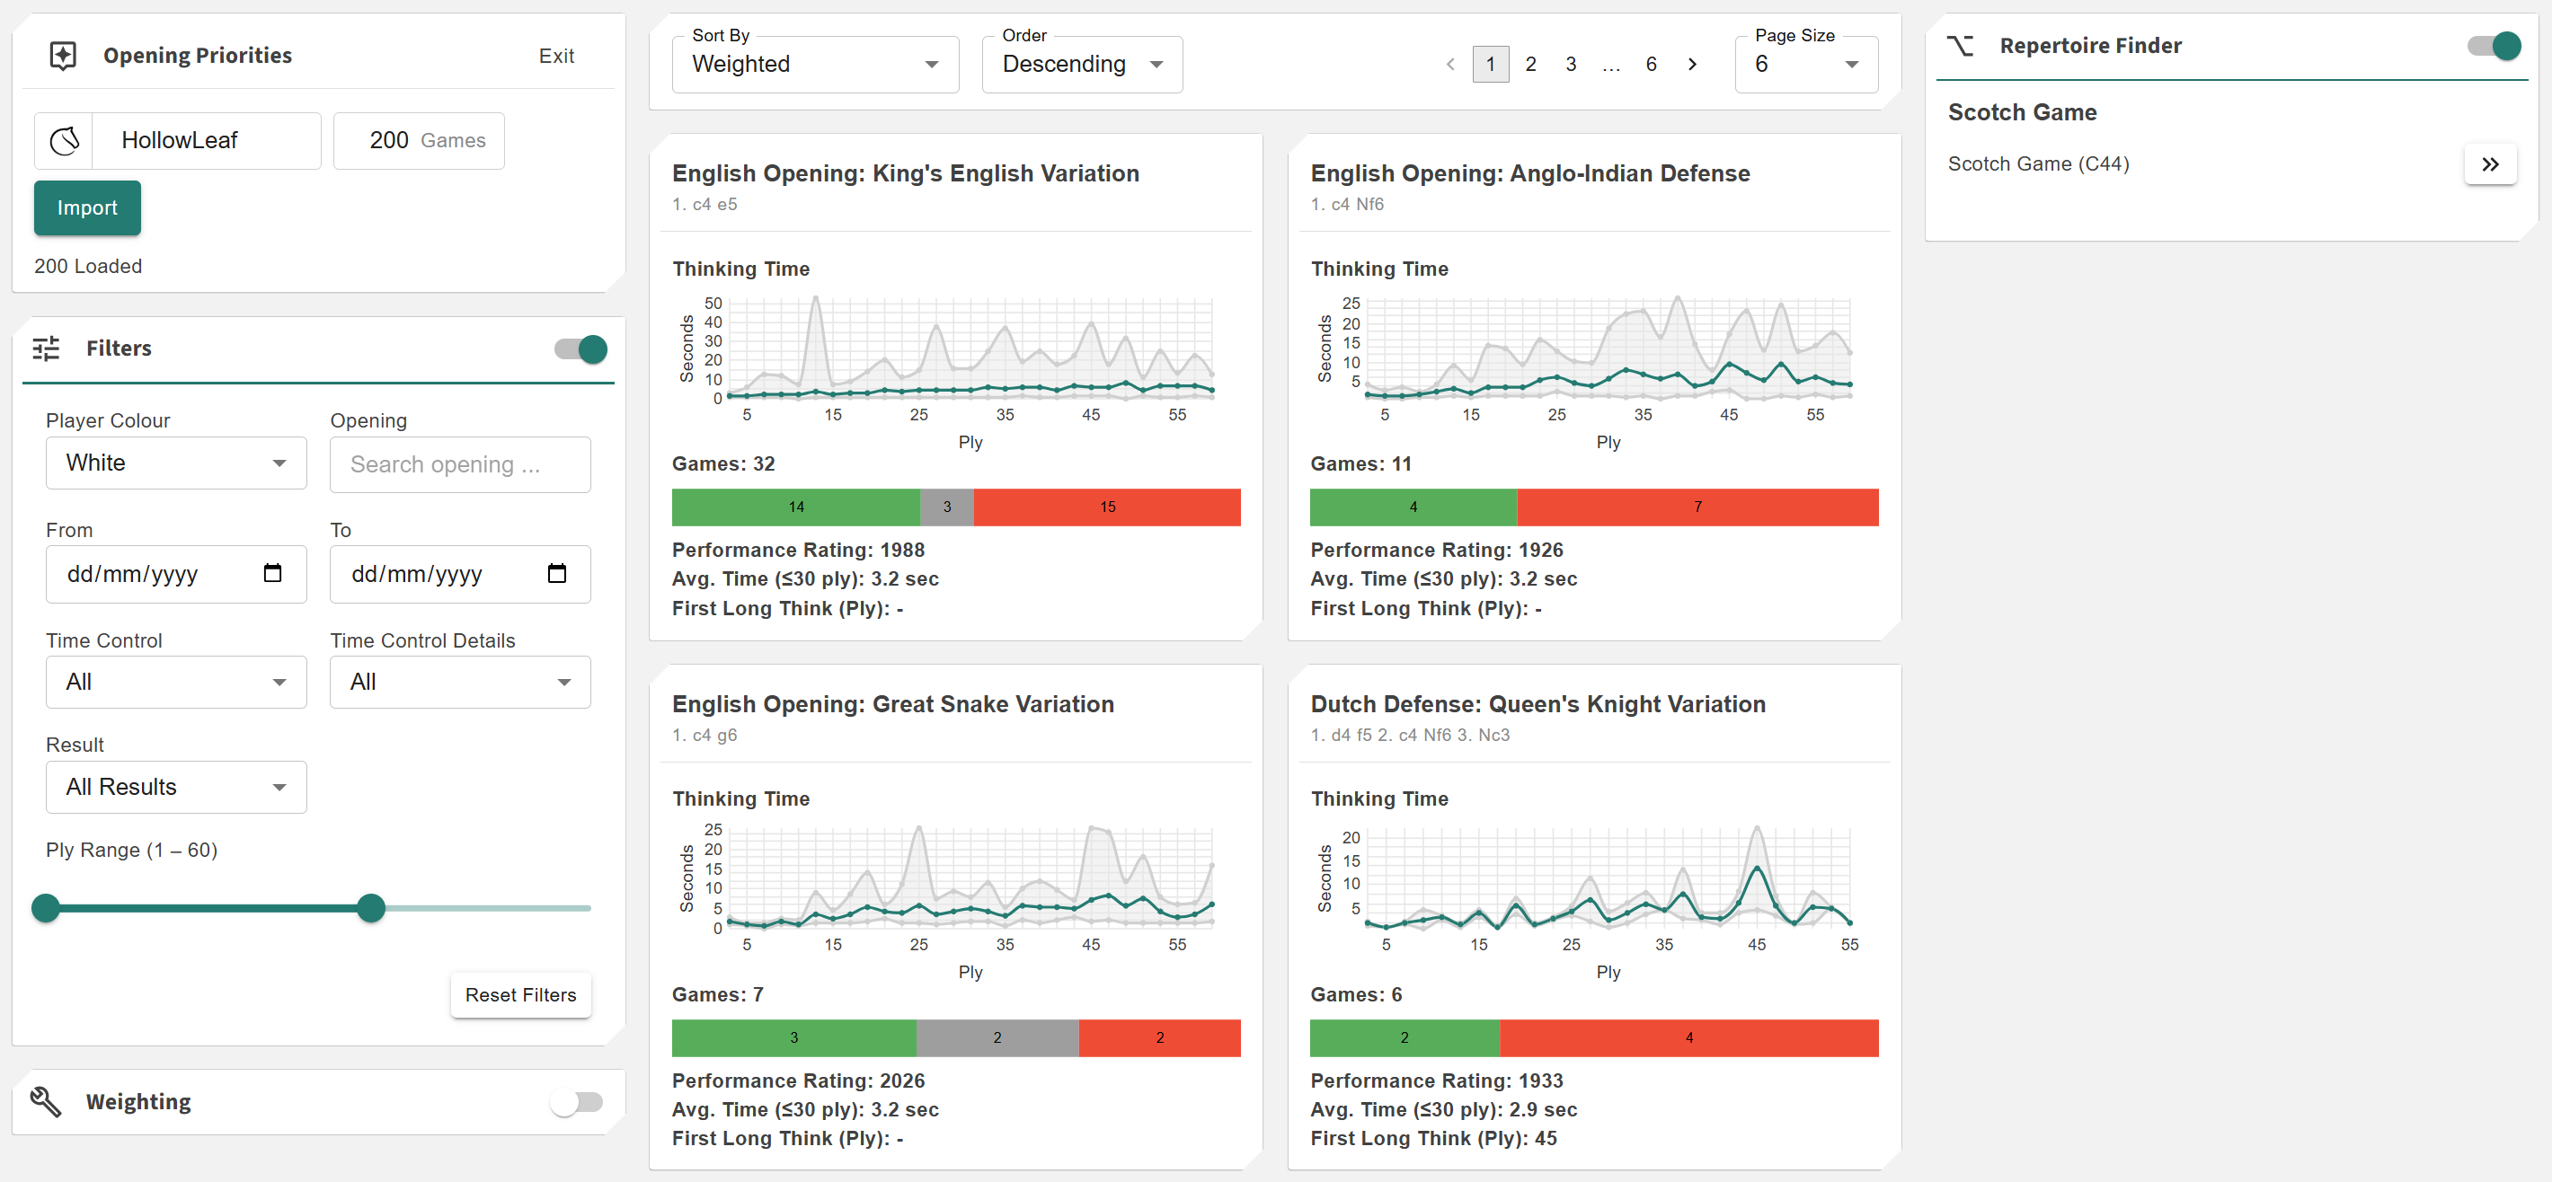Click the Weighting wrench icon

47,1101
